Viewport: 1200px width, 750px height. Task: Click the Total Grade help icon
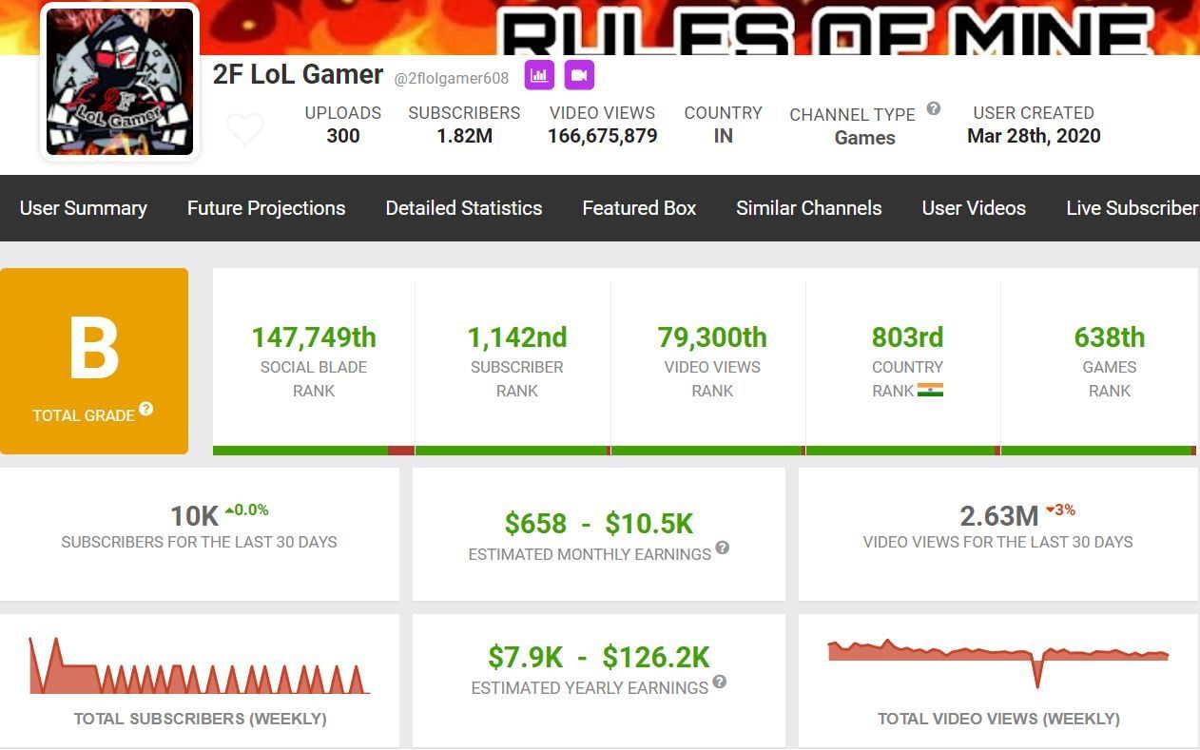tap(146, 409)
